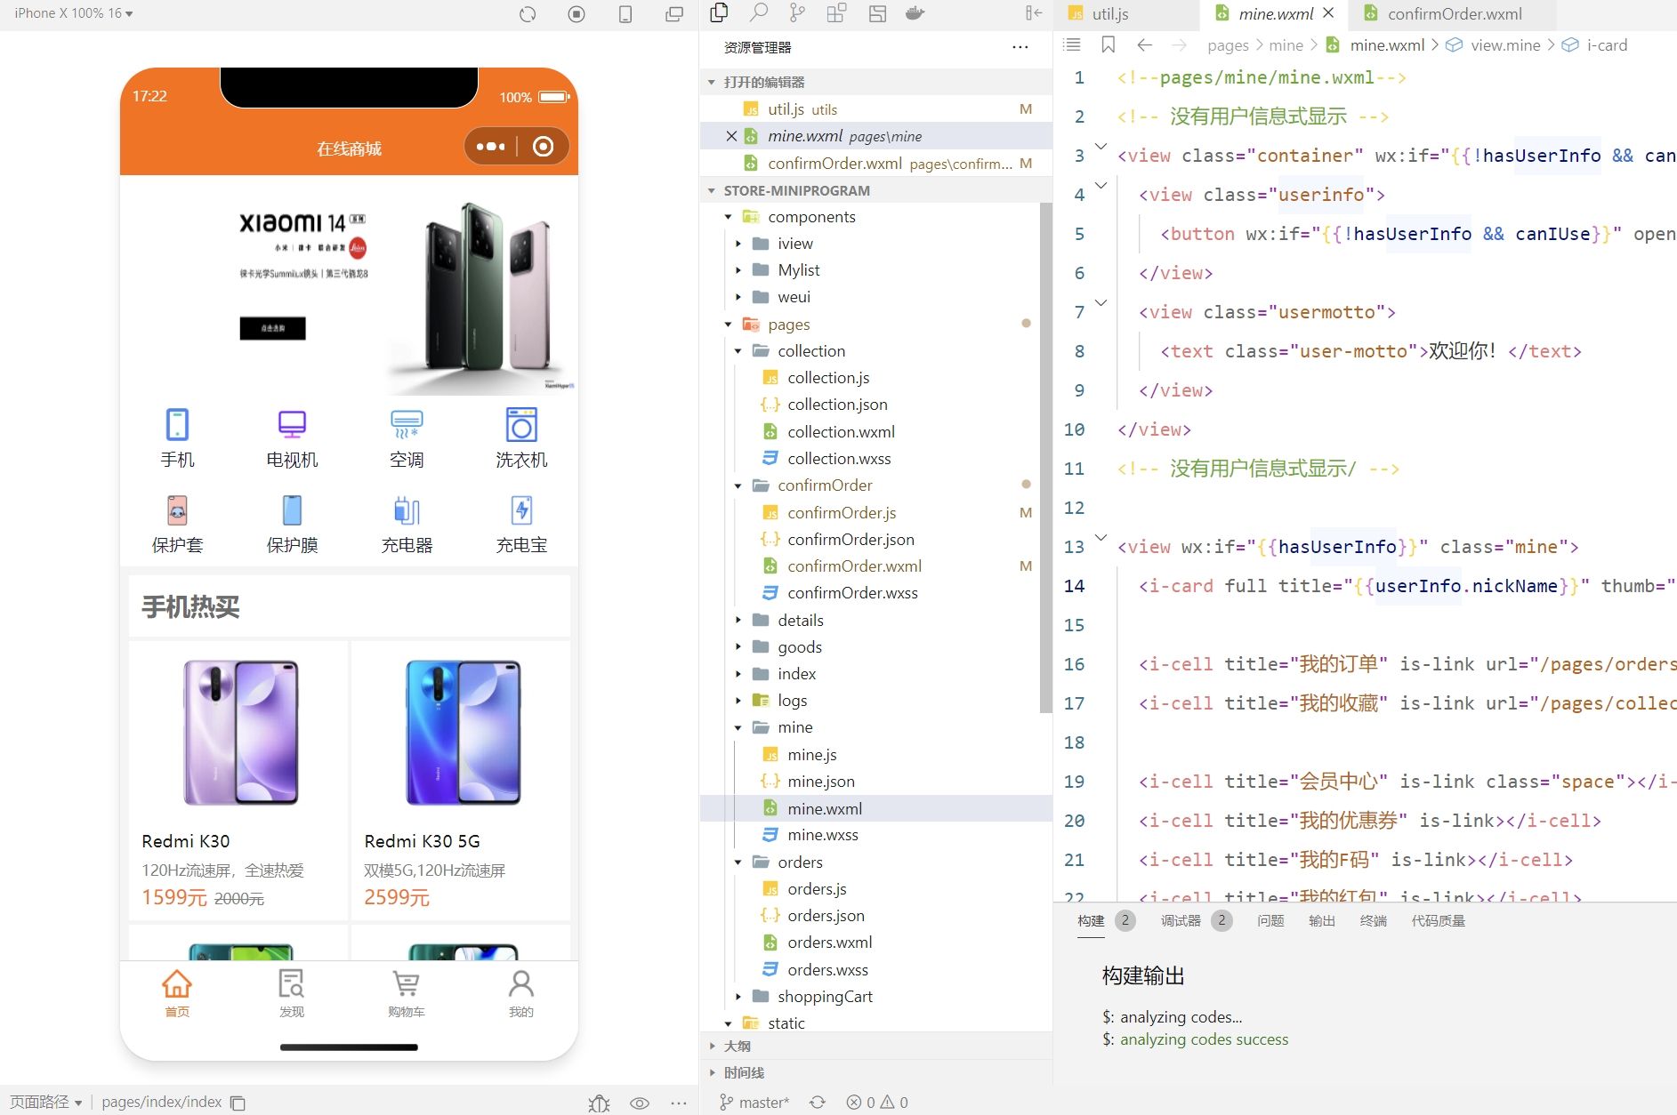This screenshot has height=1115, width=1677.
Task: Click the master* branch in status bar
Action: coord(754,1103)
